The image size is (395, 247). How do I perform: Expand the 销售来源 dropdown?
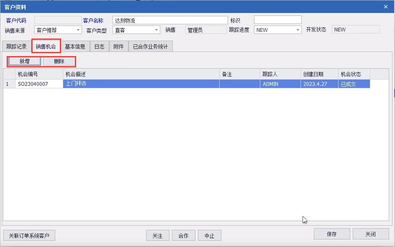pyautogui.click(x=78, y=30)
